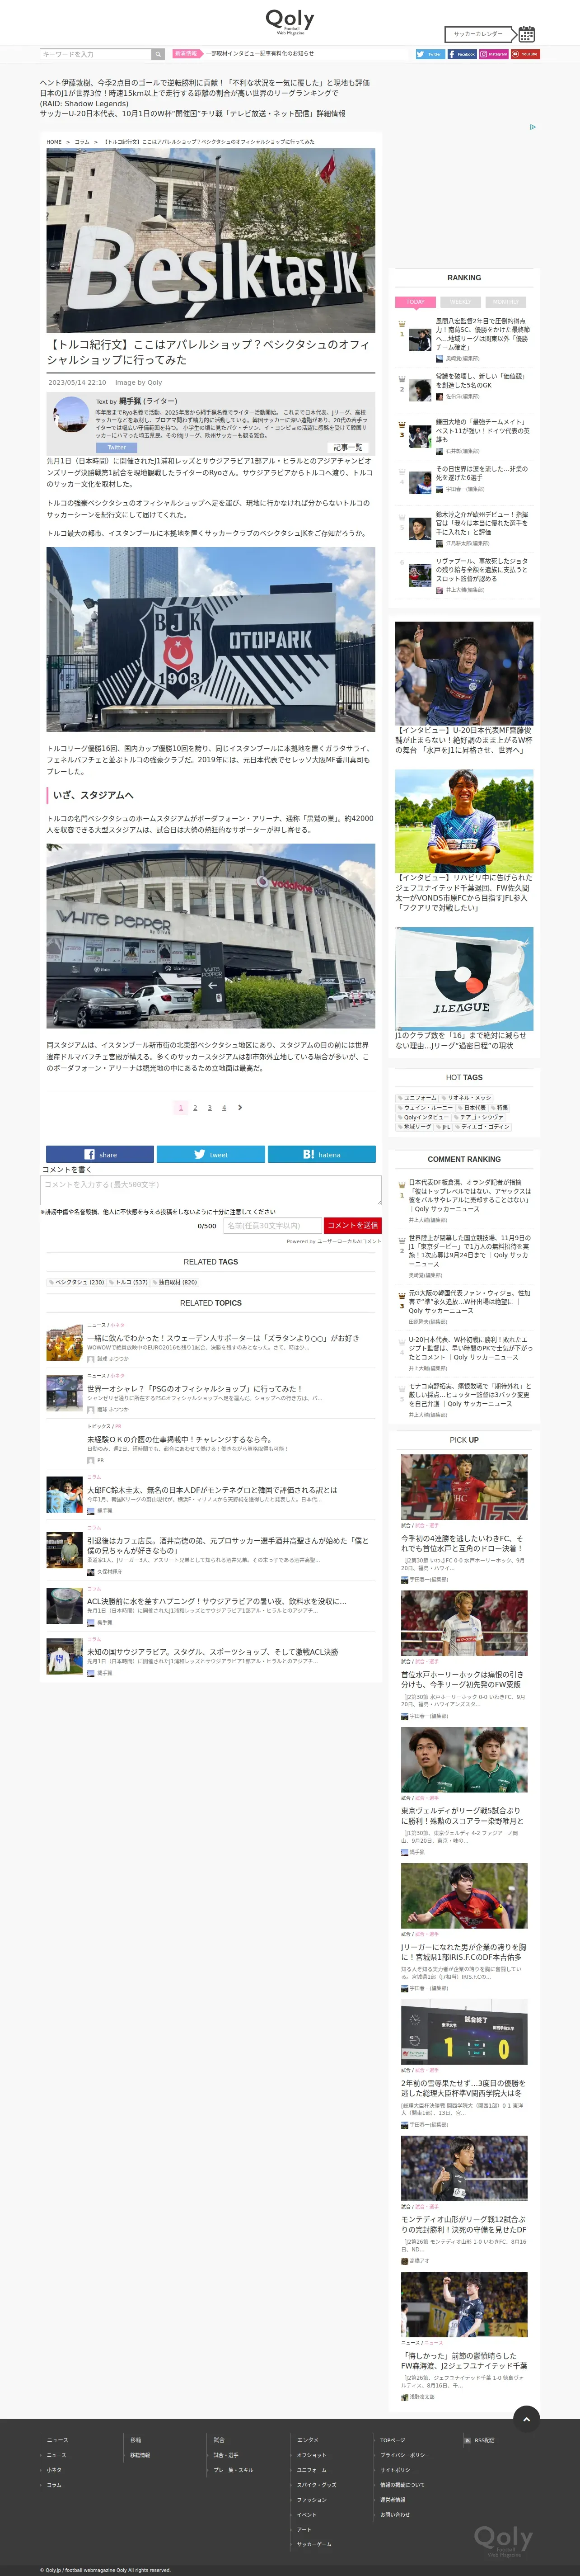Open footer link TOPページ
The width and height of the screenshot is (580, 2576).
(x=392, y=2440)
